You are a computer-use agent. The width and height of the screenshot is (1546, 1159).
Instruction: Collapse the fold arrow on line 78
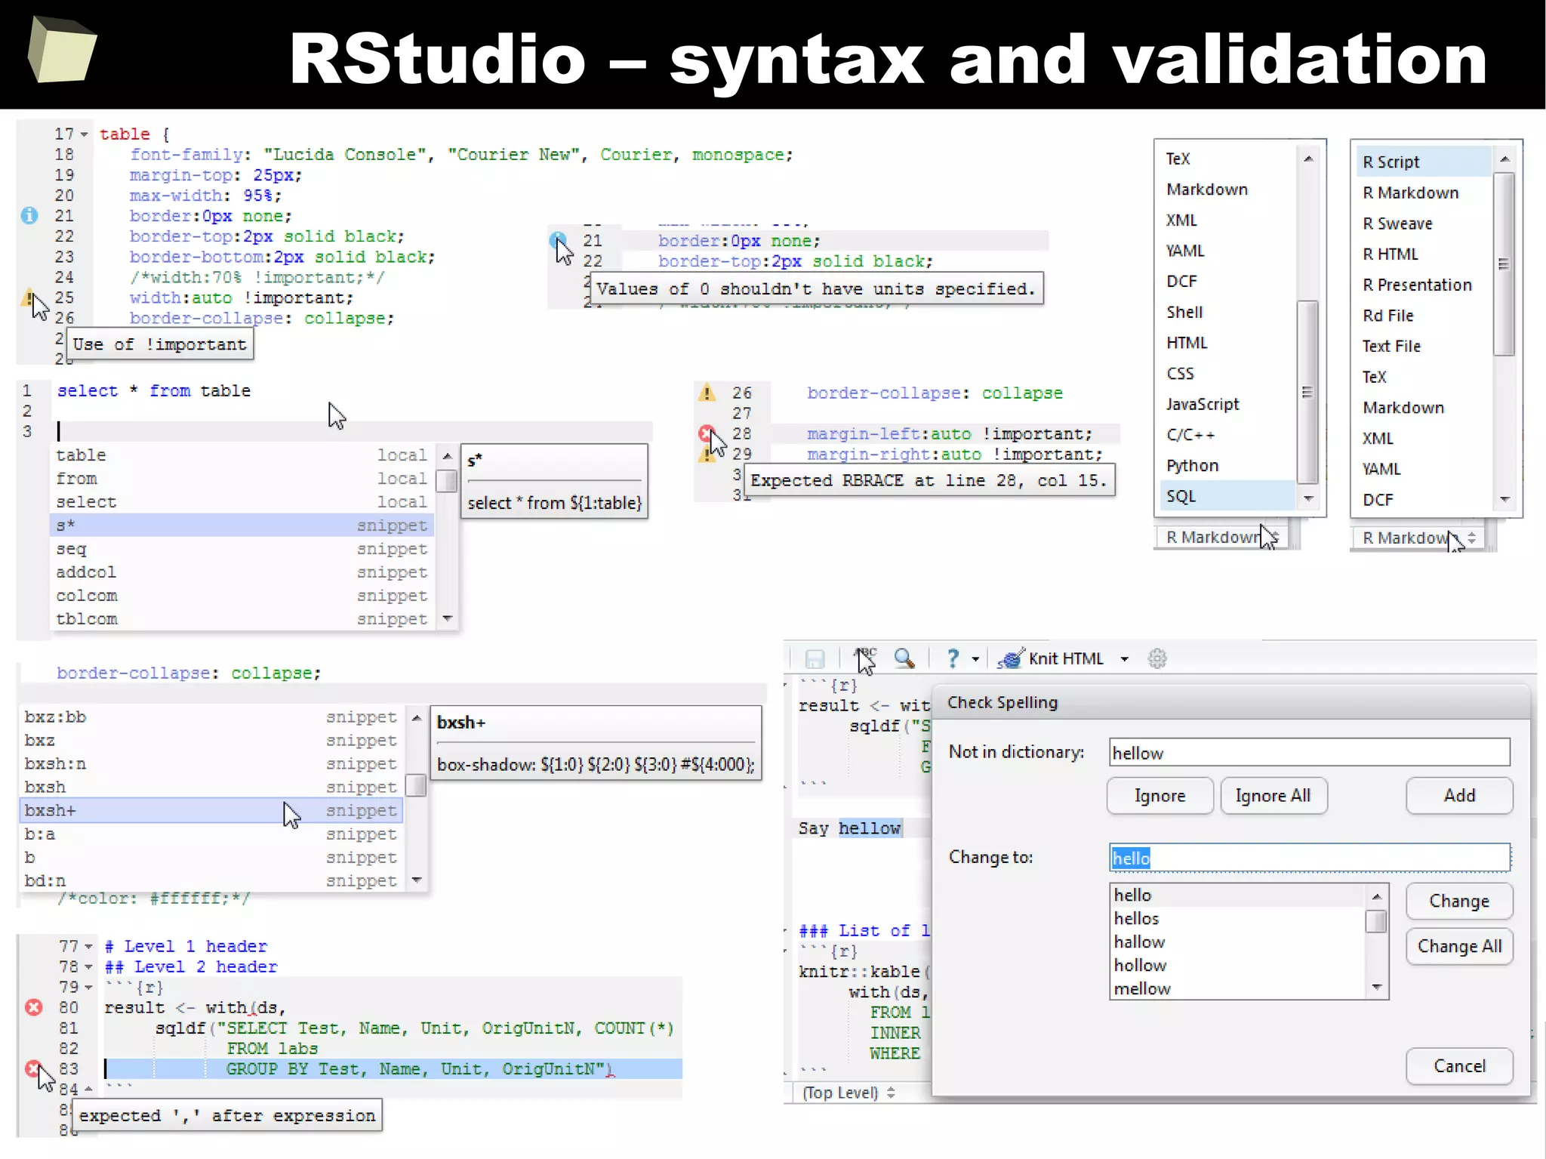(88, 967)
